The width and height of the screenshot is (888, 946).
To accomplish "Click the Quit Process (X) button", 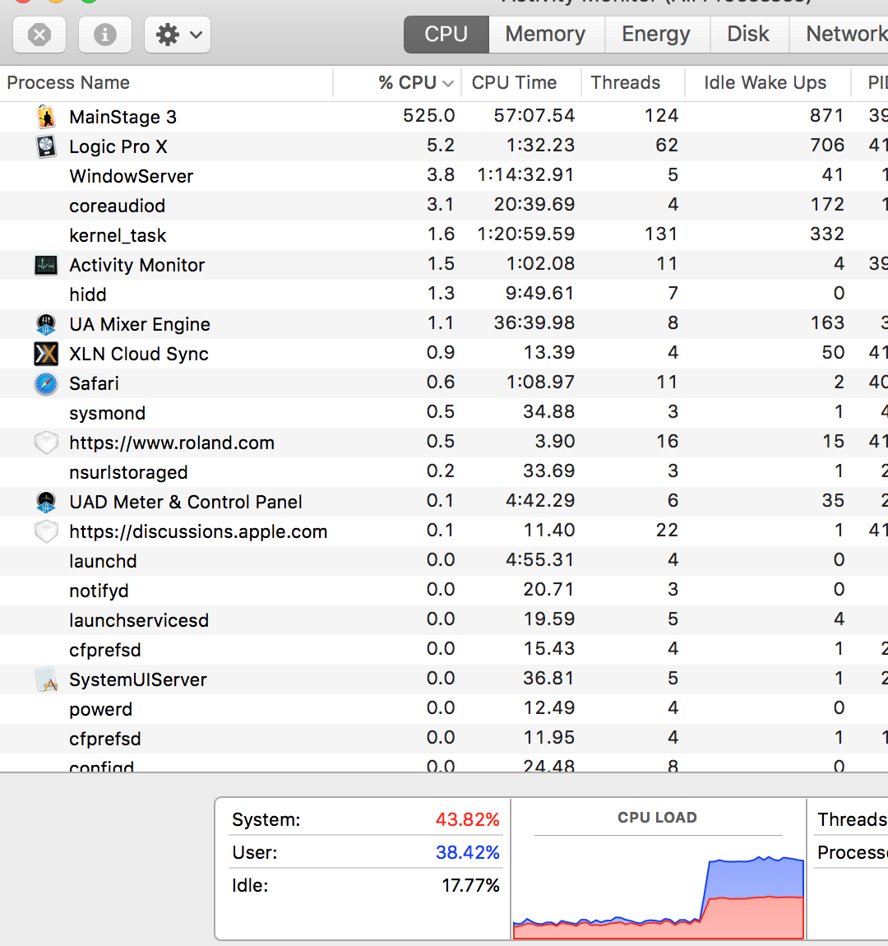I will coord(39,35).
